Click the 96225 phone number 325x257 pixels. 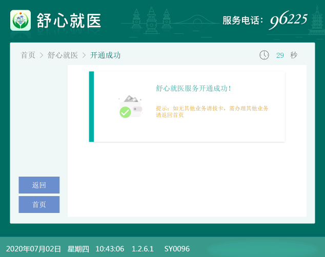[288, 20]
